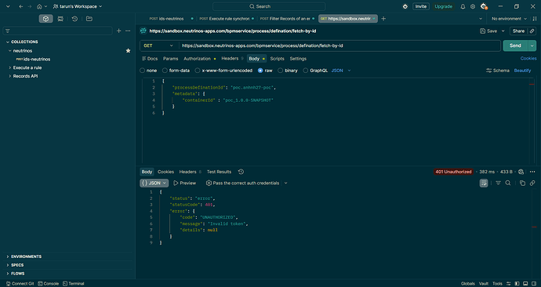Click the link icon beside Share
The image size is (541, 287).
(x=532, y=31)
